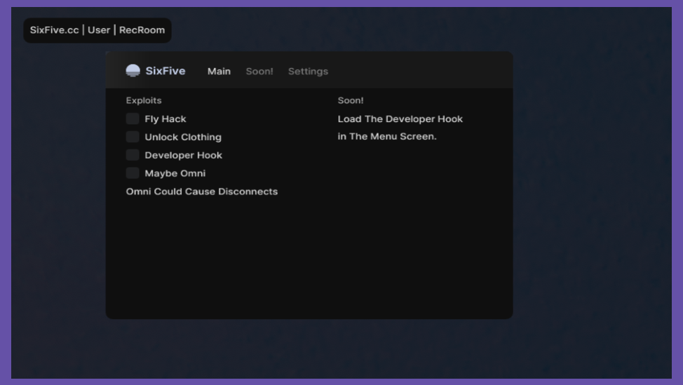
Task: Enable the Fly Hack checkbox
Action: point(133,119)
